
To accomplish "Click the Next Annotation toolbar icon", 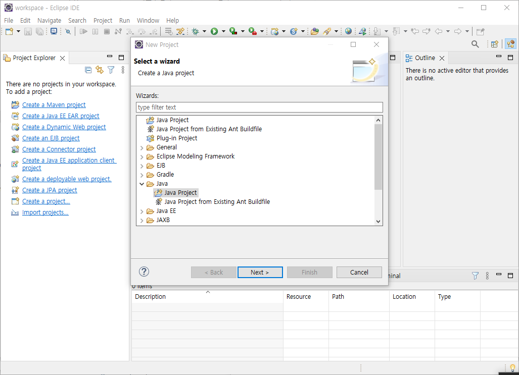I will [377, 31].
